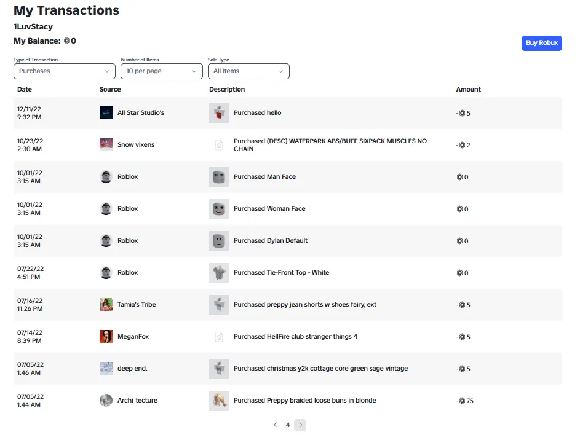View Man Face item thumbnail
This screenshot has height=448, width=588.
[x=219, y=177]
